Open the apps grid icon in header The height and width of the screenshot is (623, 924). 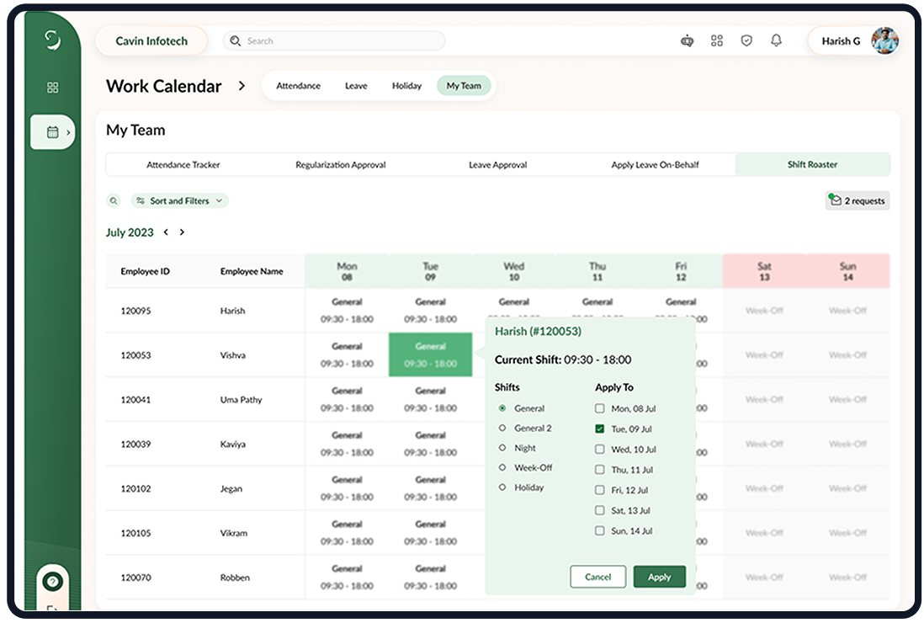click(x=717, y=40)
